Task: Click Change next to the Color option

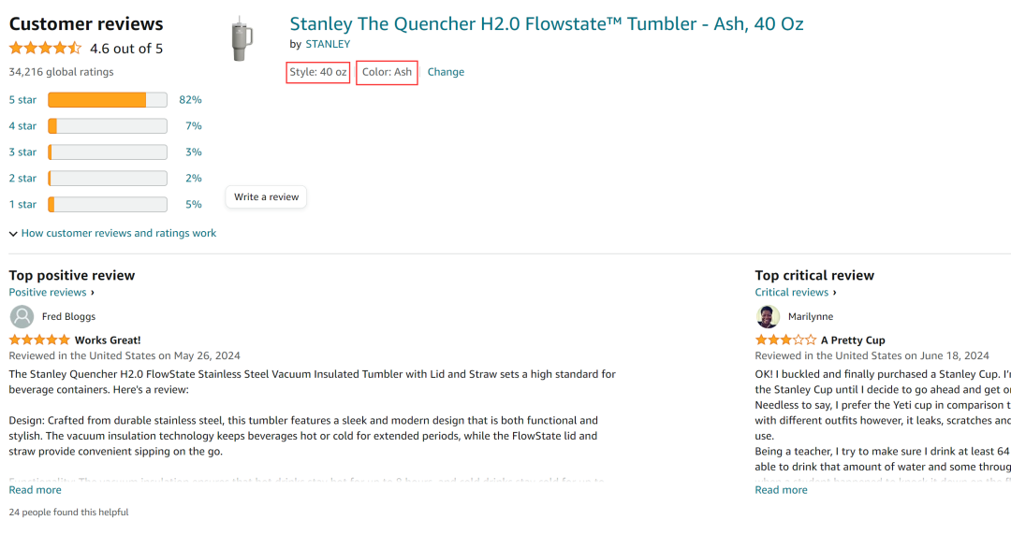Action: click(446, 72)
